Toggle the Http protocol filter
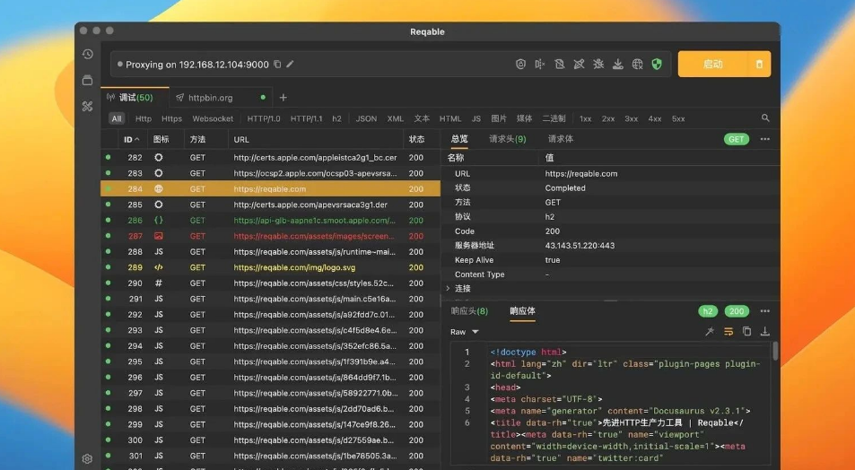 click(144, 118)
